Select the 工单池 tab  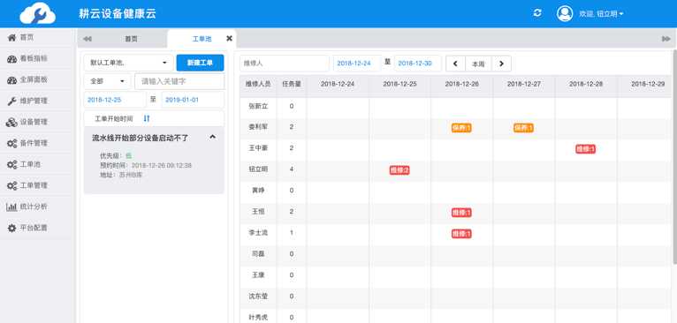202,39
